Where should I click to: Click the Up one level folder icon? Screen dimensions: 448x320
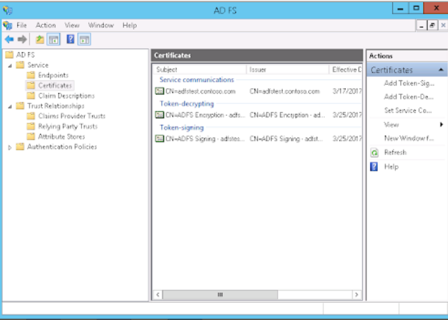tap(39, 40)
